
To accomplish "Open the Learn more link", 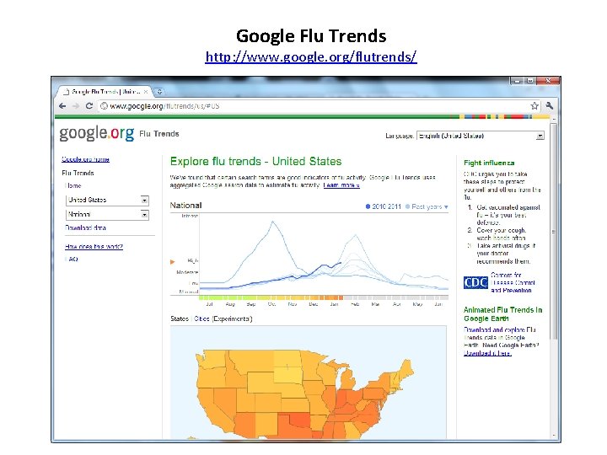I will click(x=341, y=185).
